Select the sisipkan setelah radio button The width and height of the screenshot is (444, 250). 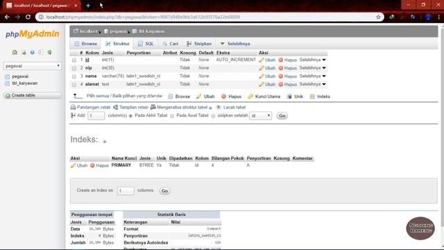[213, 116]
